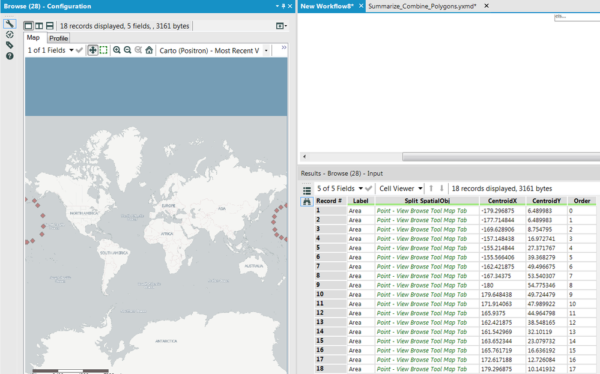The image size is (600, 374).
Task: Select CentroidX cell 165.9375
Action: pos(503,313)
